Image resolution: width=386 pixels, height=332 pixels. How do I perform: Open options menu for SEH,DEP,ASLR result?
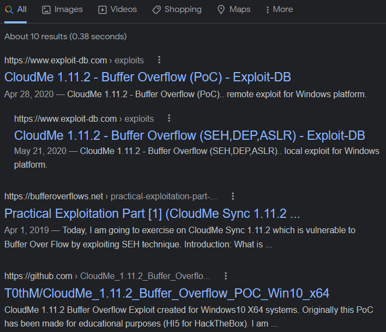(x=169, y=118)
